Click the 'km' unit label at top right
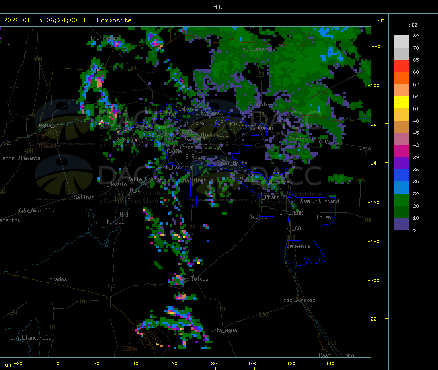Image resolution: width=438 pixels, height=370 pixels. point(381,20)
